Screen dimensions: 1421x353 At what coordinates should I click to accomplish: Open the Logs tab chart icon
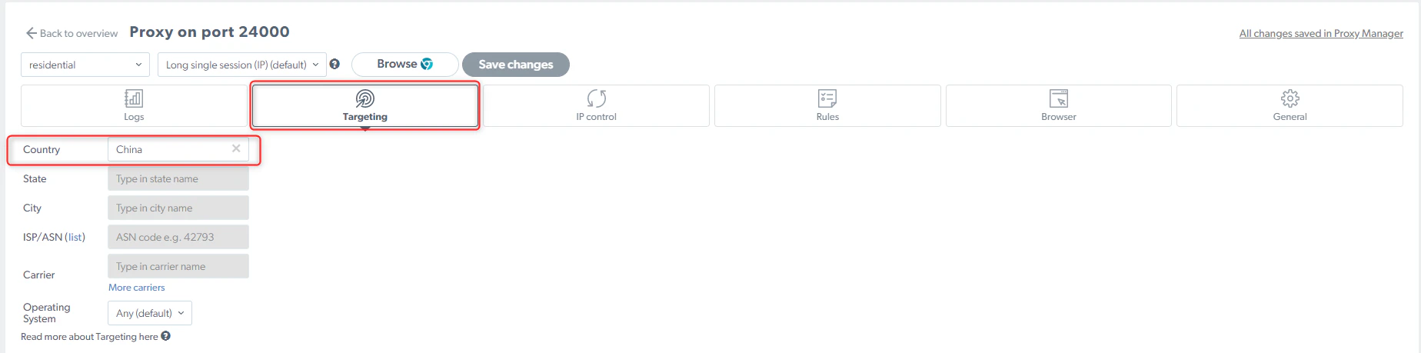tap(134, 98)
